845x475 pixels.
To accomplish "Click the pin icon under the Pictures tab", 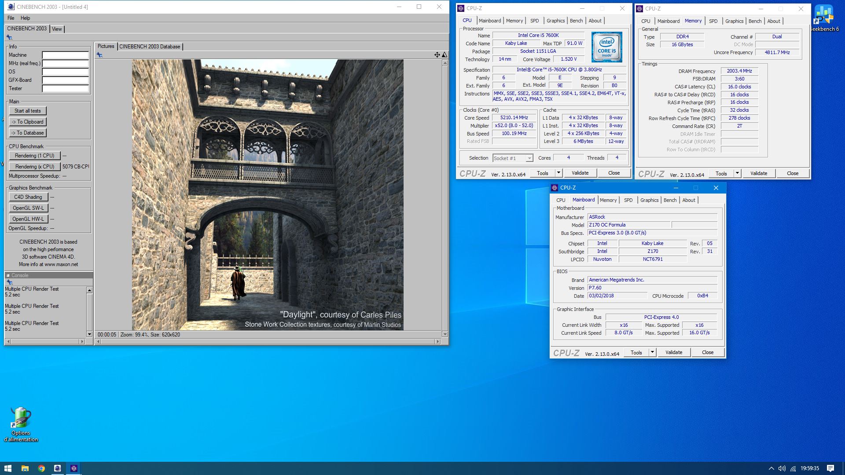I will click(99, 55).
